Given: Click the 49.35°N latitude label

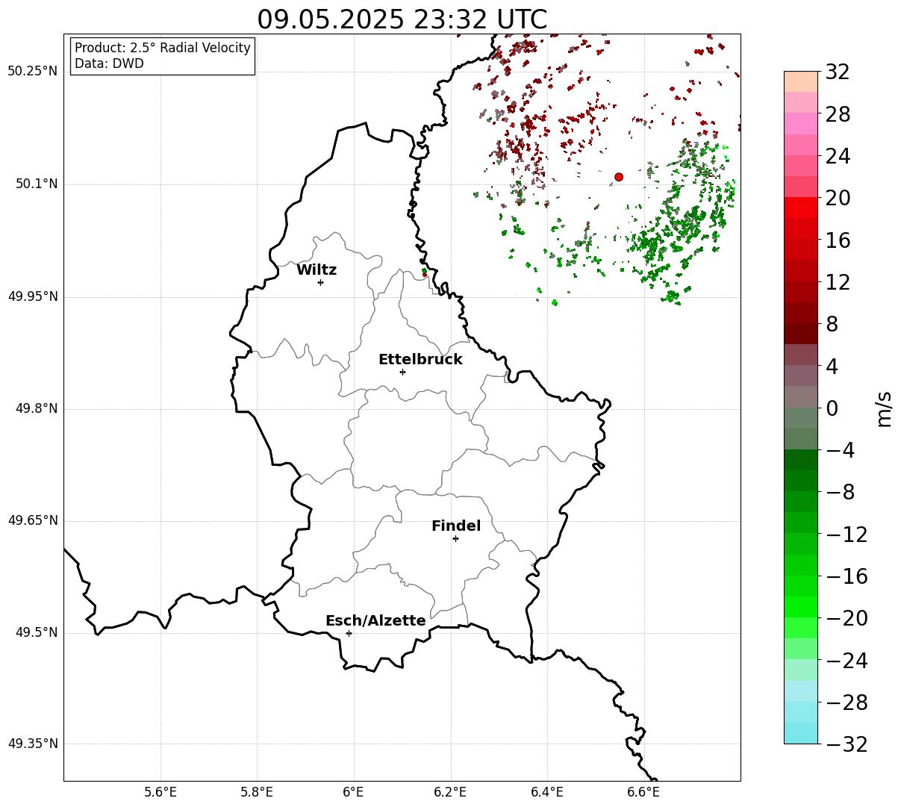Looking at the screenshot, I should click(33, 744).
